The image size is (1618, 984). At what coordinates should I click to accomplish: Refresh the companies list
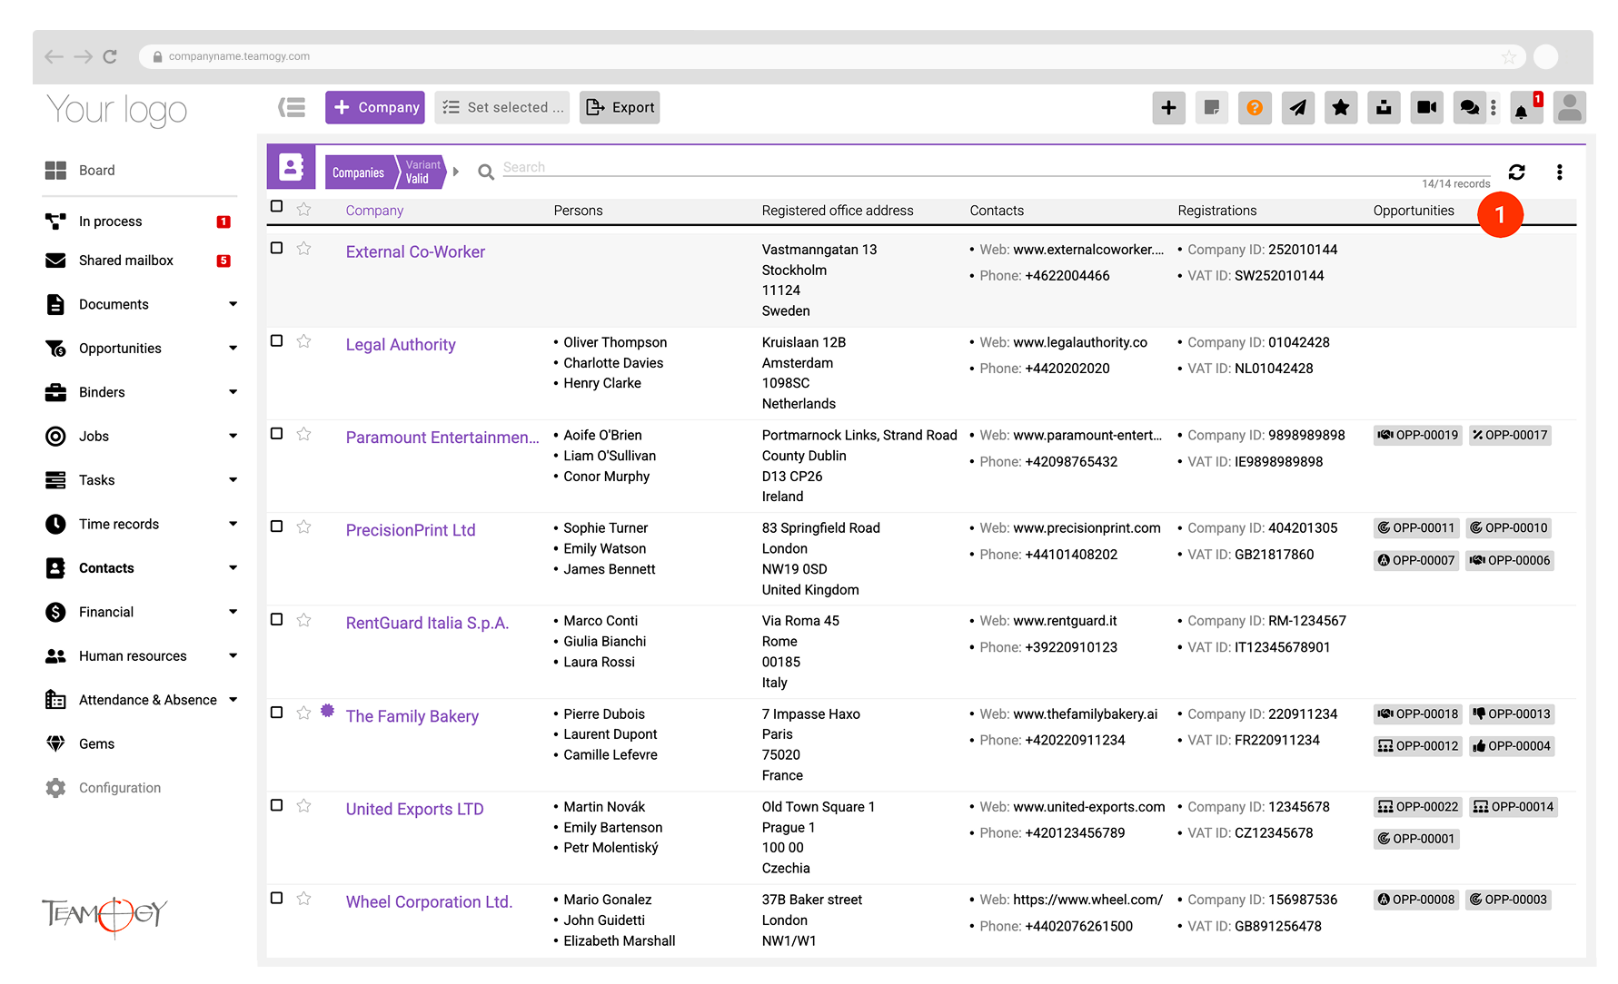[x=1516, y=172]
